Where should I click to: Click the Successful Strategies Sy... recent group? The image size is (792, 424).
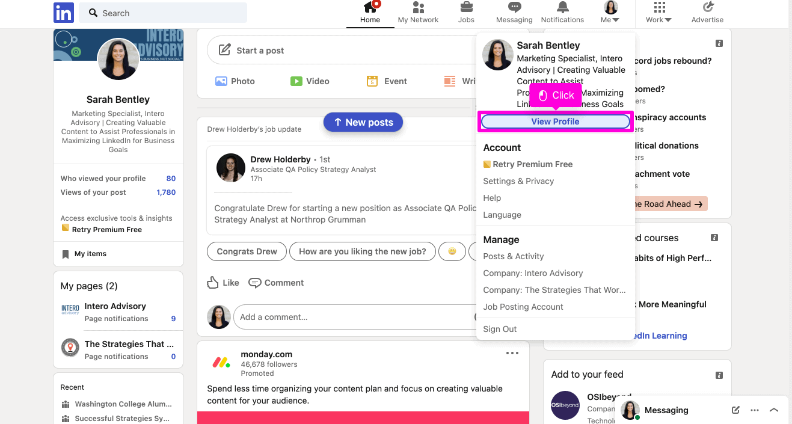coord(123,419)
